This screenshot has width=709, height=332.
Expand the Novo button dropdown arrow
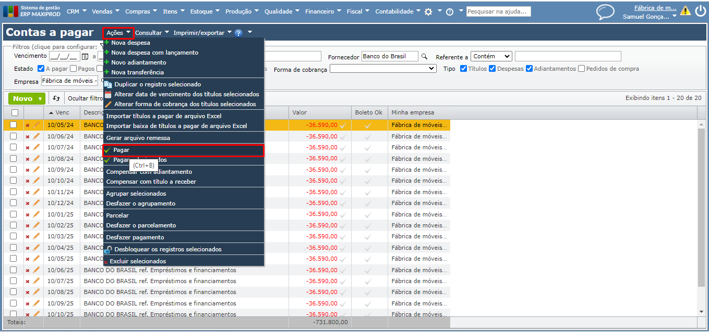coord(41,98)
